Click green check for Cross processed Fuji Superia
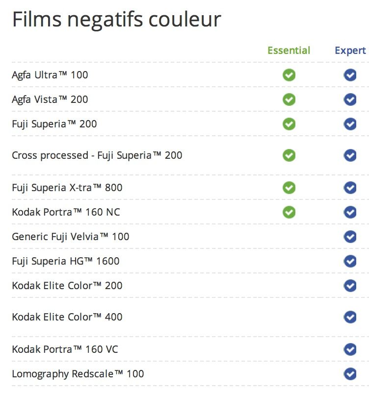369x393 pixels. click(x=289, y=156)
